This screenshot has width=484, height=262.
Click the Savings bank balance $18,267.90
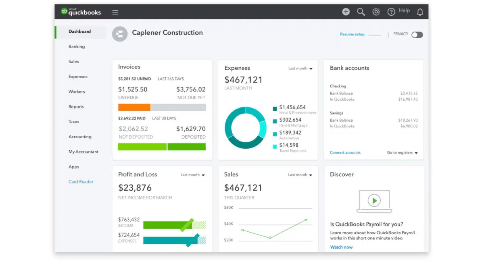coord(408,120)
